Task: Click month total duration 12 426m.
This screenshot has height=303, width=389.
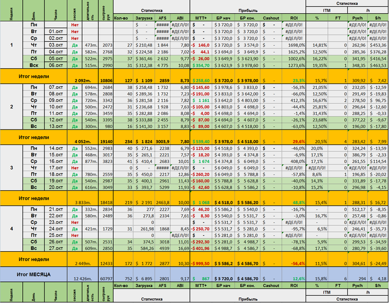Action: coord(83,275)
